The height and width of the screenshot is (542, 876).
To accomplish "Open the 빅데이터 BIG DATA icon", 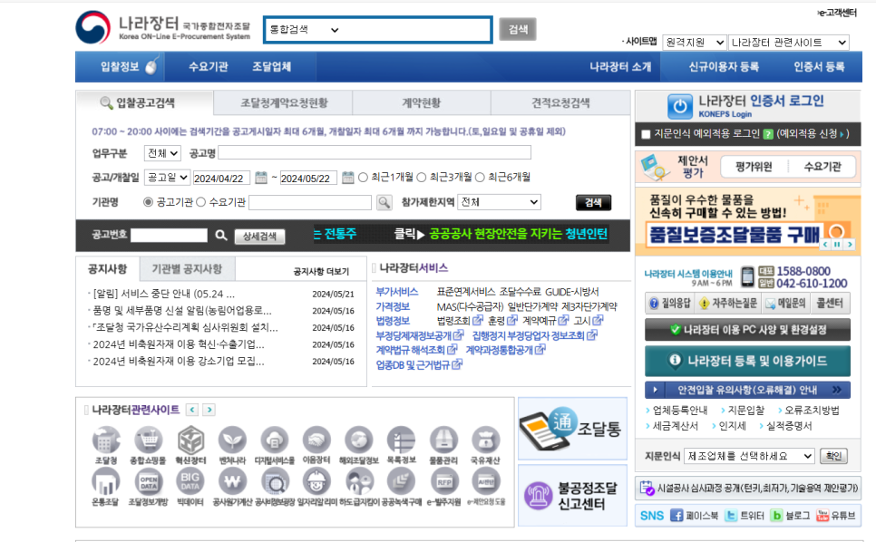I will [x=190, y=481].
